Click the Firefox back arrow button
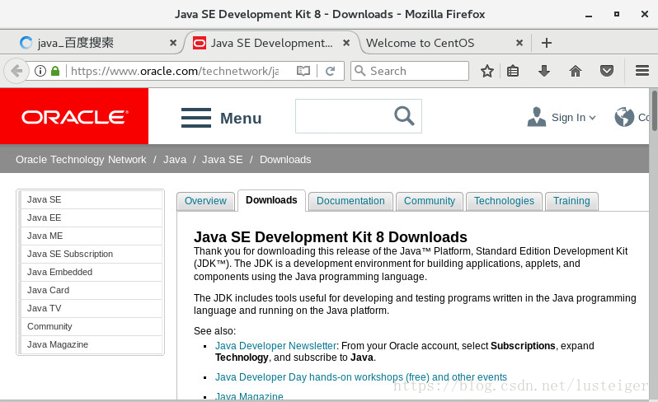The width and height of the screenshot is (658, 402). 16,71
